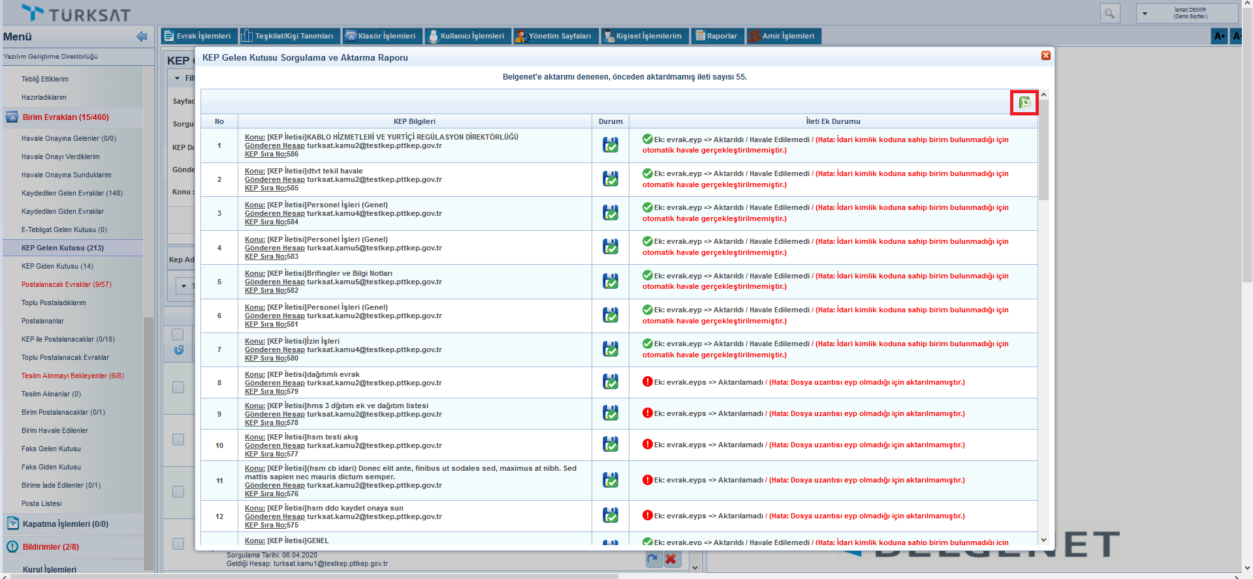Go to Postalanacak Evraklar (9/57)
The height and width of the screenshot is (579, 1253).
click(66, 284)
